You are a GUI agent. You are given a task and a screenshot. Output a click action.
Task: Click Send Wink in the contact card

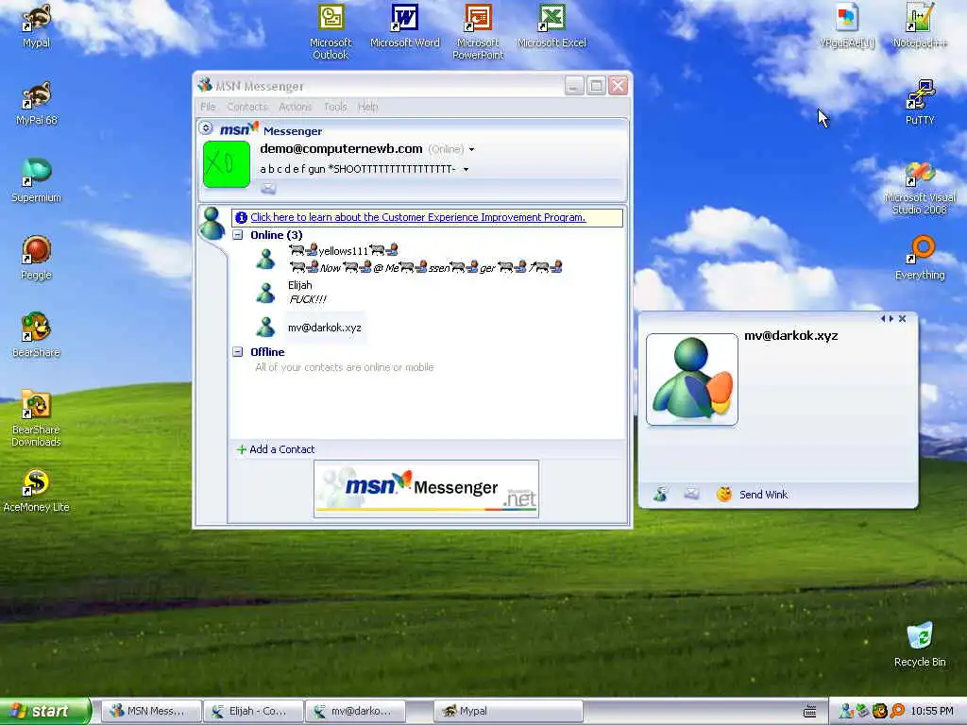pyautogui.click(x=763, y=495)
